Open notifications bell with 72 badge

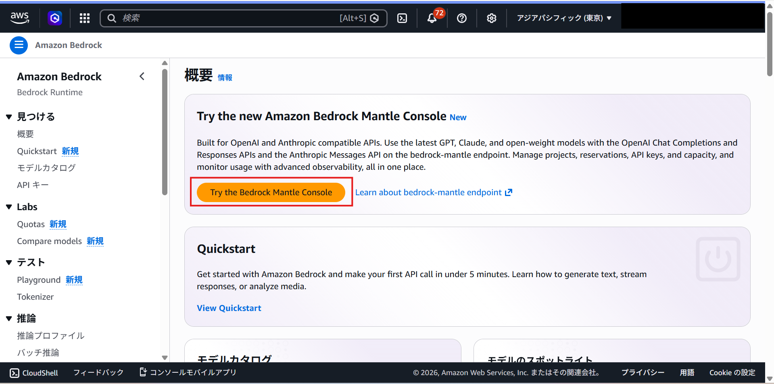click(432, 18)
